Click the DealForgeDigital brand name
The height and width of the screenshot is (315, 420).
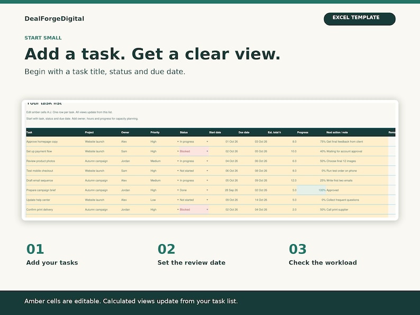click(x=54, y=18)
